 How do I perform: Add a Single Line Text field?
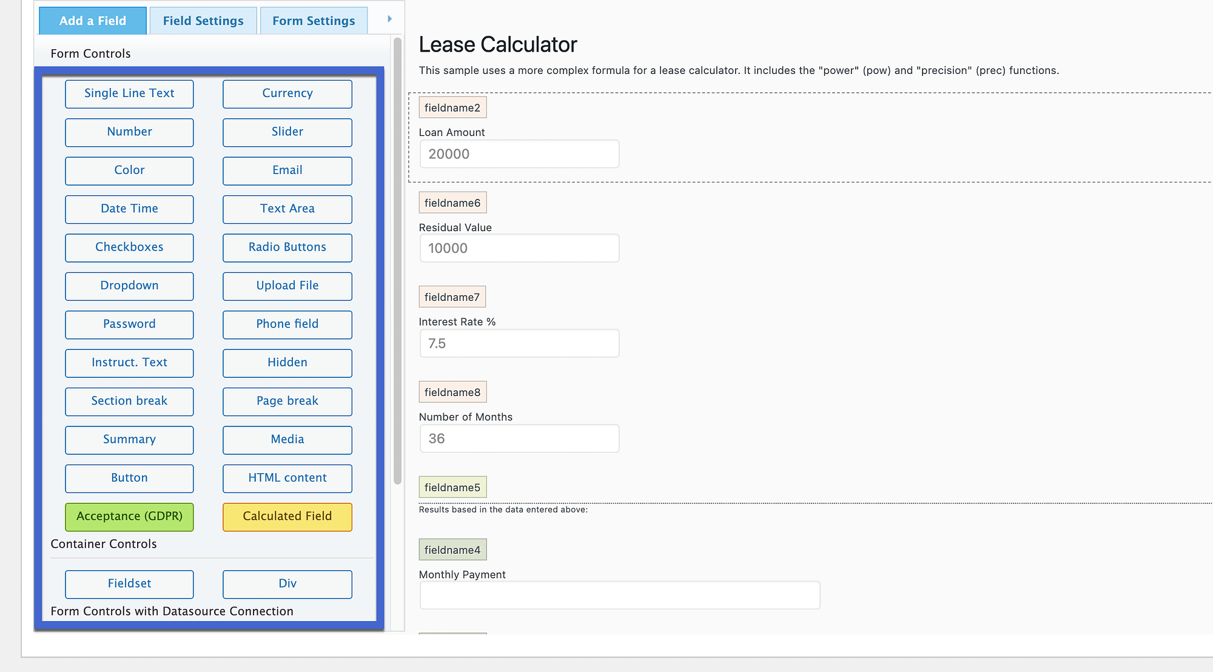(x=129, y=93)
